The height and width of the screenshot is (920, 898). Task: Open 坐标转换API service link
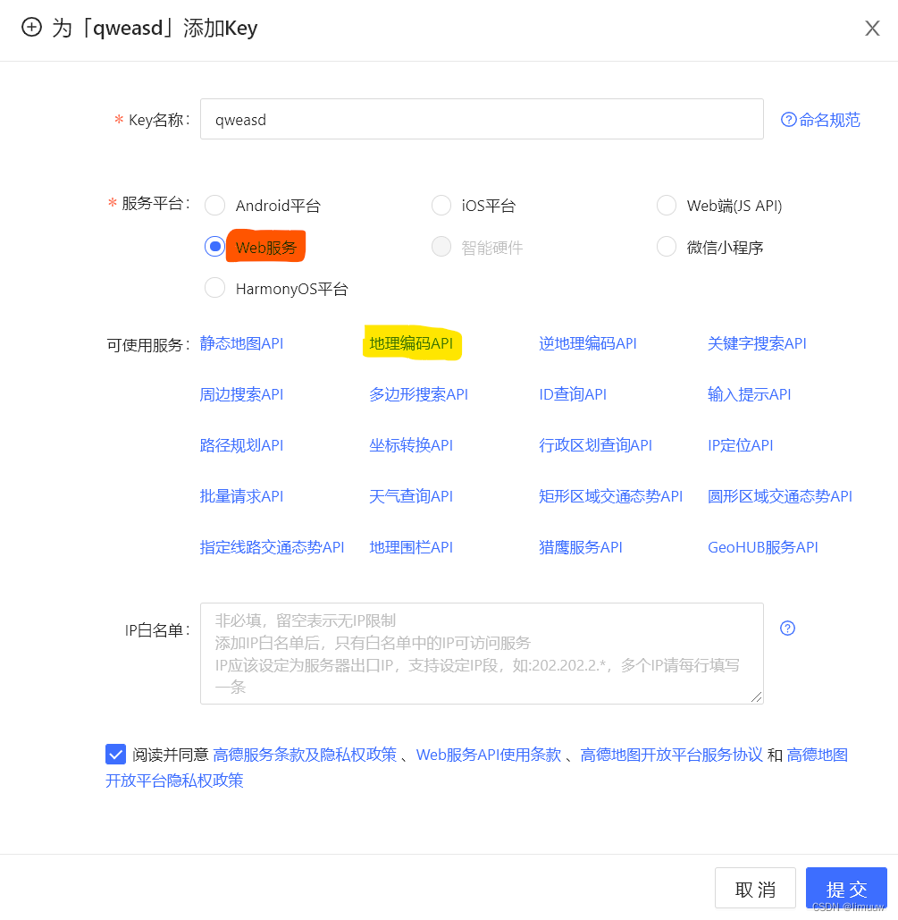click(411, 445)
